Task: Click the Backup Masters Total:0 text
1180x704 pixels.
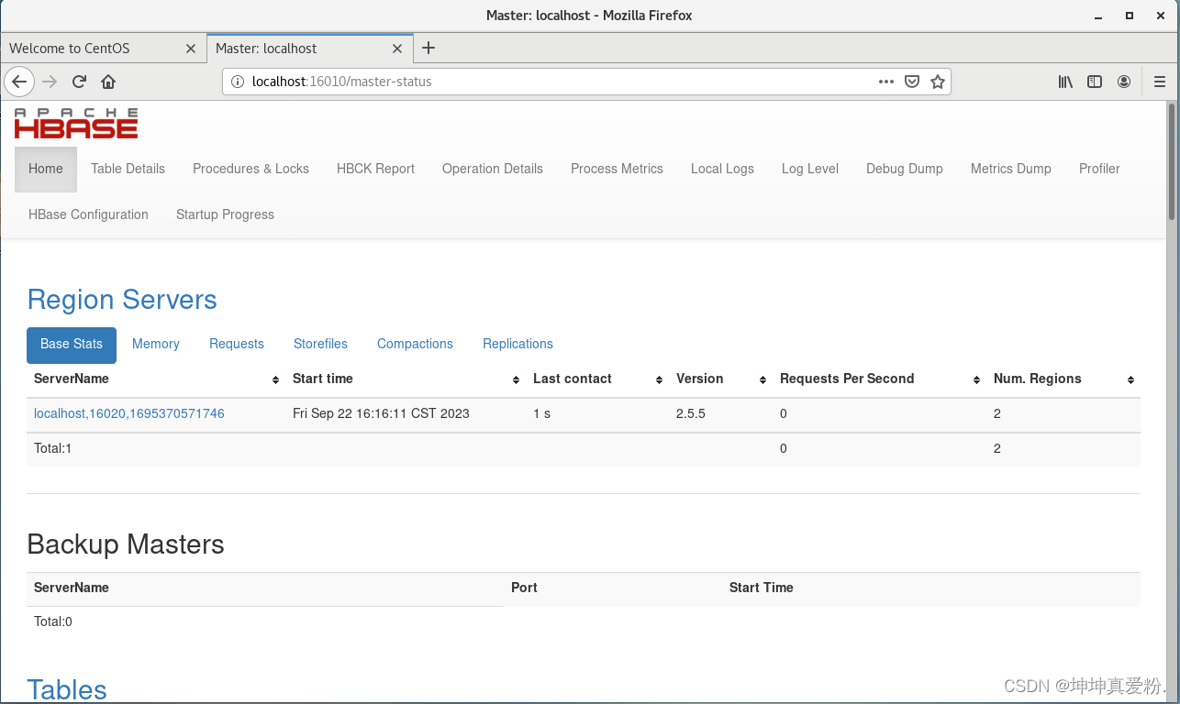Action: tap(52, 621)
